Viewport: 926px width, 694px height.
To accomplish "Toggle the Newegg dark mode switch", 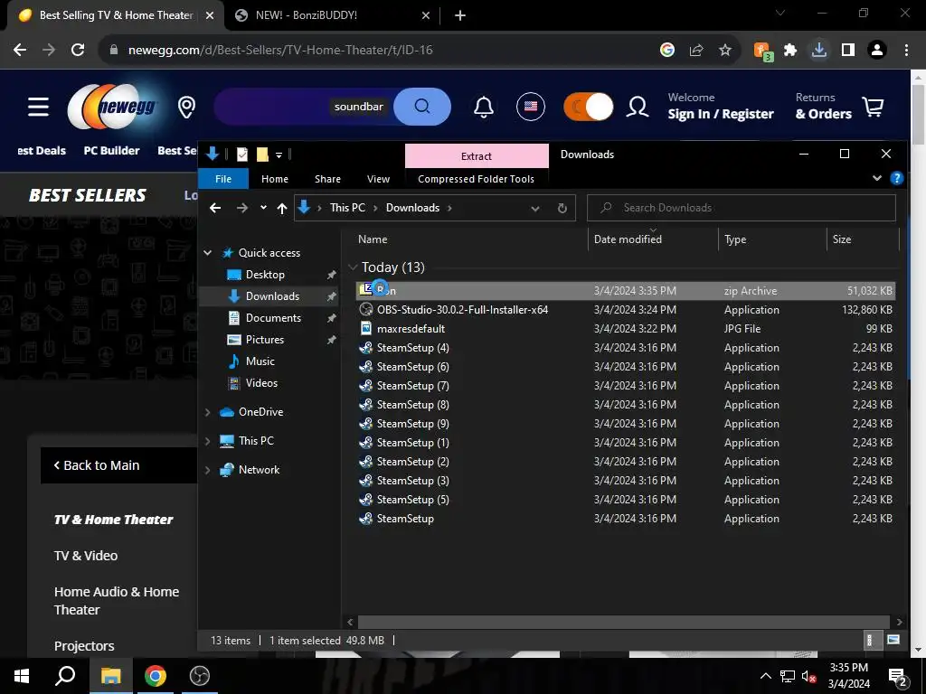I will (x=588, y=107).
